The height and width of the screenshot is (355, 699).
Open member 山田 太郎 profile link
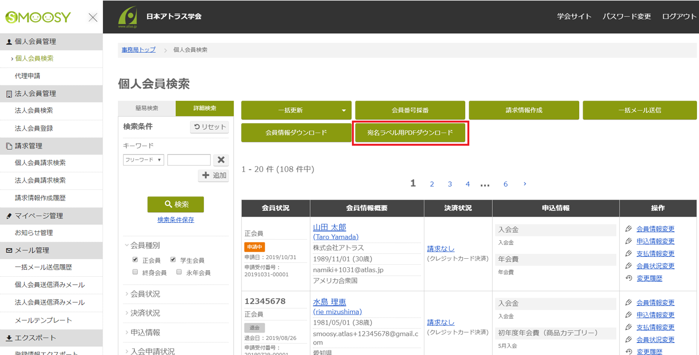coord(329,227)
